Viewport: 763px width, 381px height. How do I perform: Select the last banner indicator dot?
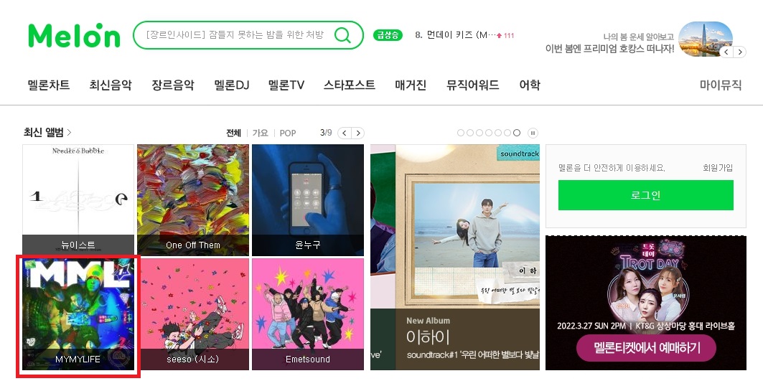(517, 133)
